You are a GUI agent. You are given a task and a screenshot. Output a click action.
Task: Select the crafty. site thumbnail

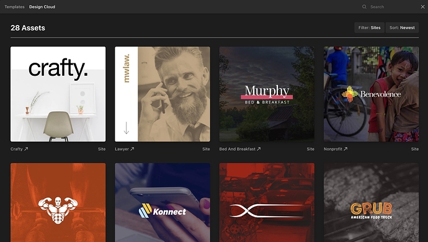[58, 94]
